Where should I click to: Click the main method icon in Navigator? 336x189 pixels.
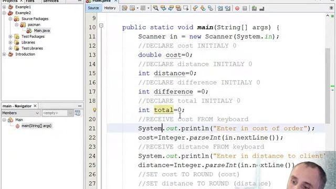coord(17,126)
